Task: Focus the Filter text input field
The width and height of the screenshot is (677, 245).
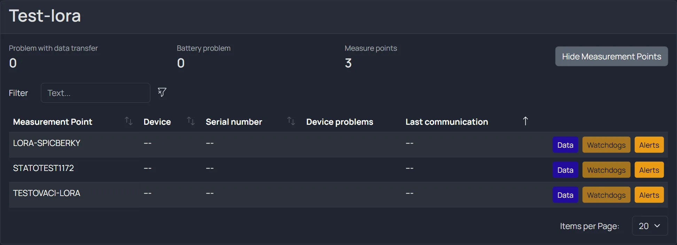Action: (x=95, y=93)
